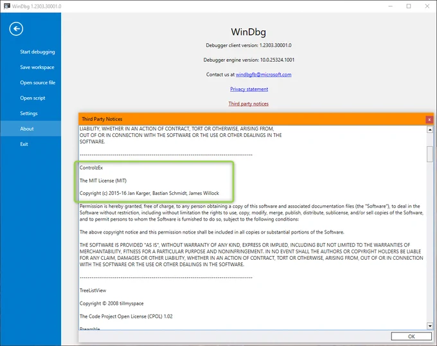Click the 'Permission is hereby granted' paragraph
Image resolution: width=437 pixels, height=346 pixels.
[251, 213]
